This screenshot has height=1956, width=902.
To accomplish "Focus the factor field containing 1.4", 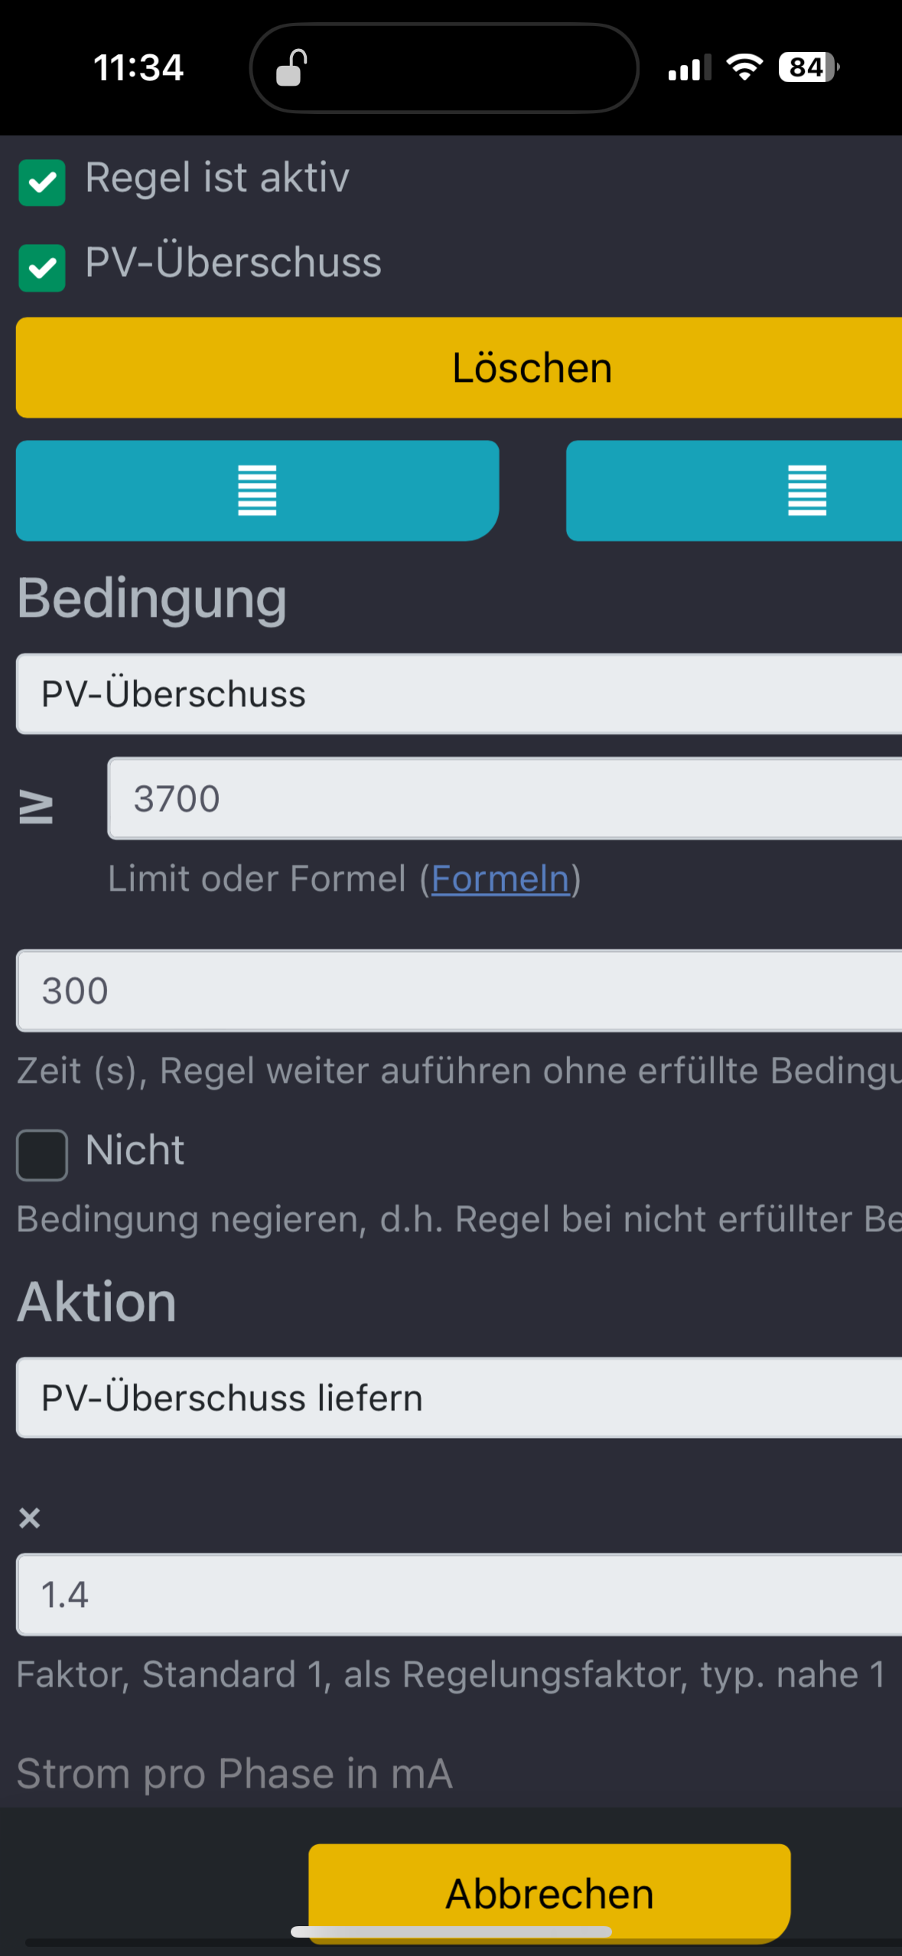I will (x=459, y=1595).
